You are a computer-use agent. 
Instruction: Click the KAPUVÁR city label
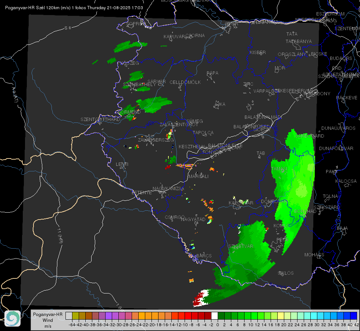click(x=175, y=37)
